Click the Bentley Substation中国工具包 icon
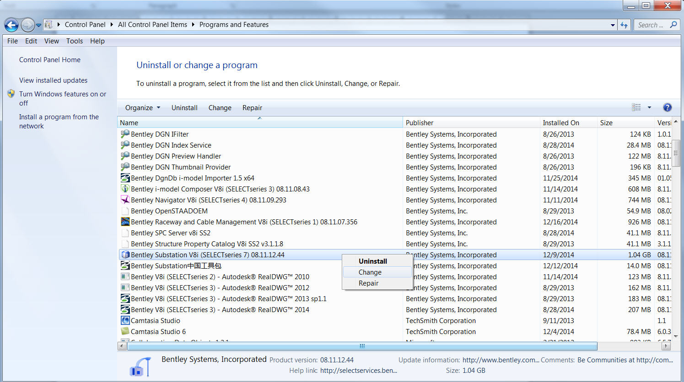This screenshot has height=382, width=684. click(x=125, y=265)
